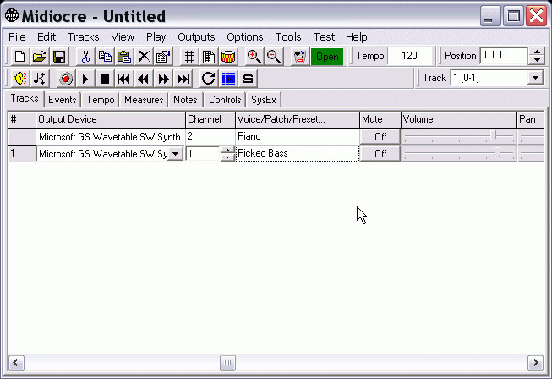The height and width of the screenshot is (379, 552).
Task: Jump to the end with skip-forward button
Action: pos(183,78)
